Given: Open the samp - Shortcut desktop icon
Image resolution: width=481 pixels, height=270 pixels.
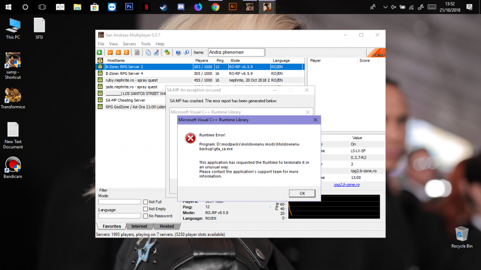Looking at the screenshot, I should pyautogui.click(x=12, y=66).
